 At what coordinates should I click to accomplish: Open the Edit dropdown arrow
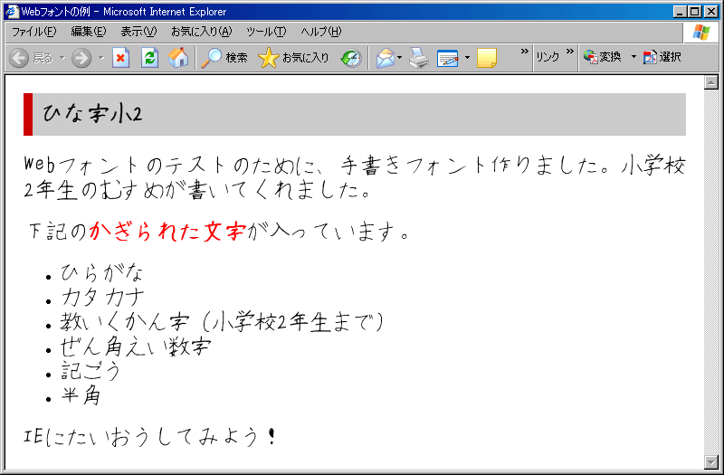(467, 58)
